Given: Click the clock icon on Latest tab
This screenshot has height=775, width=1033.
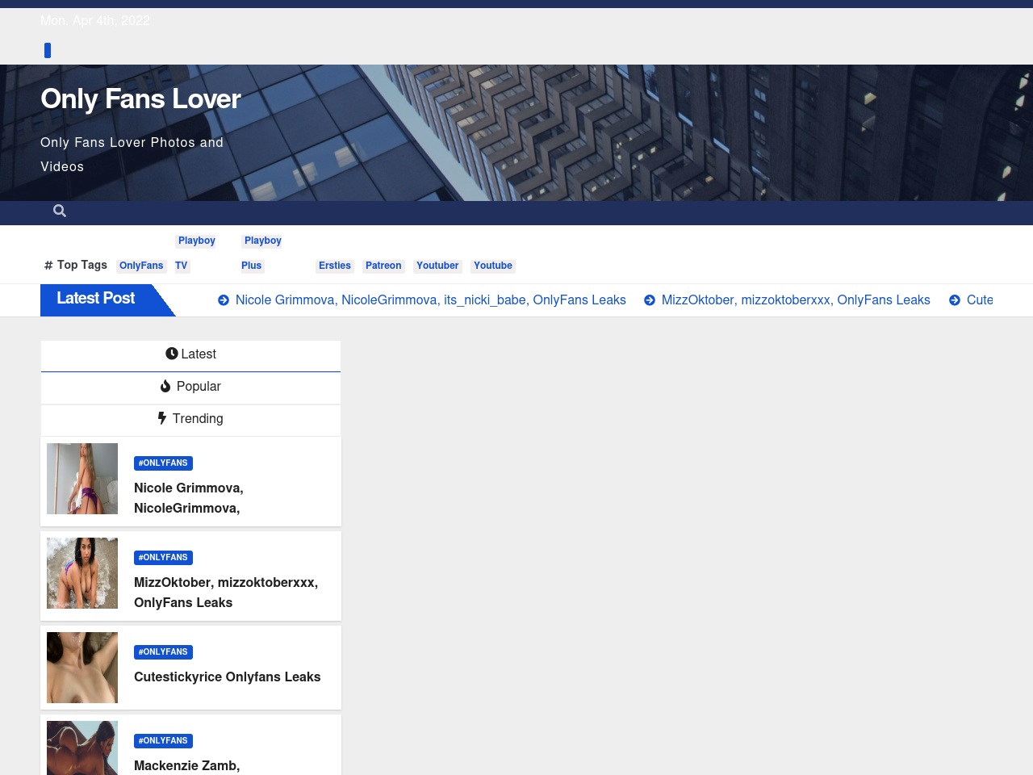Looking at the screenshot, I should 171,354.
